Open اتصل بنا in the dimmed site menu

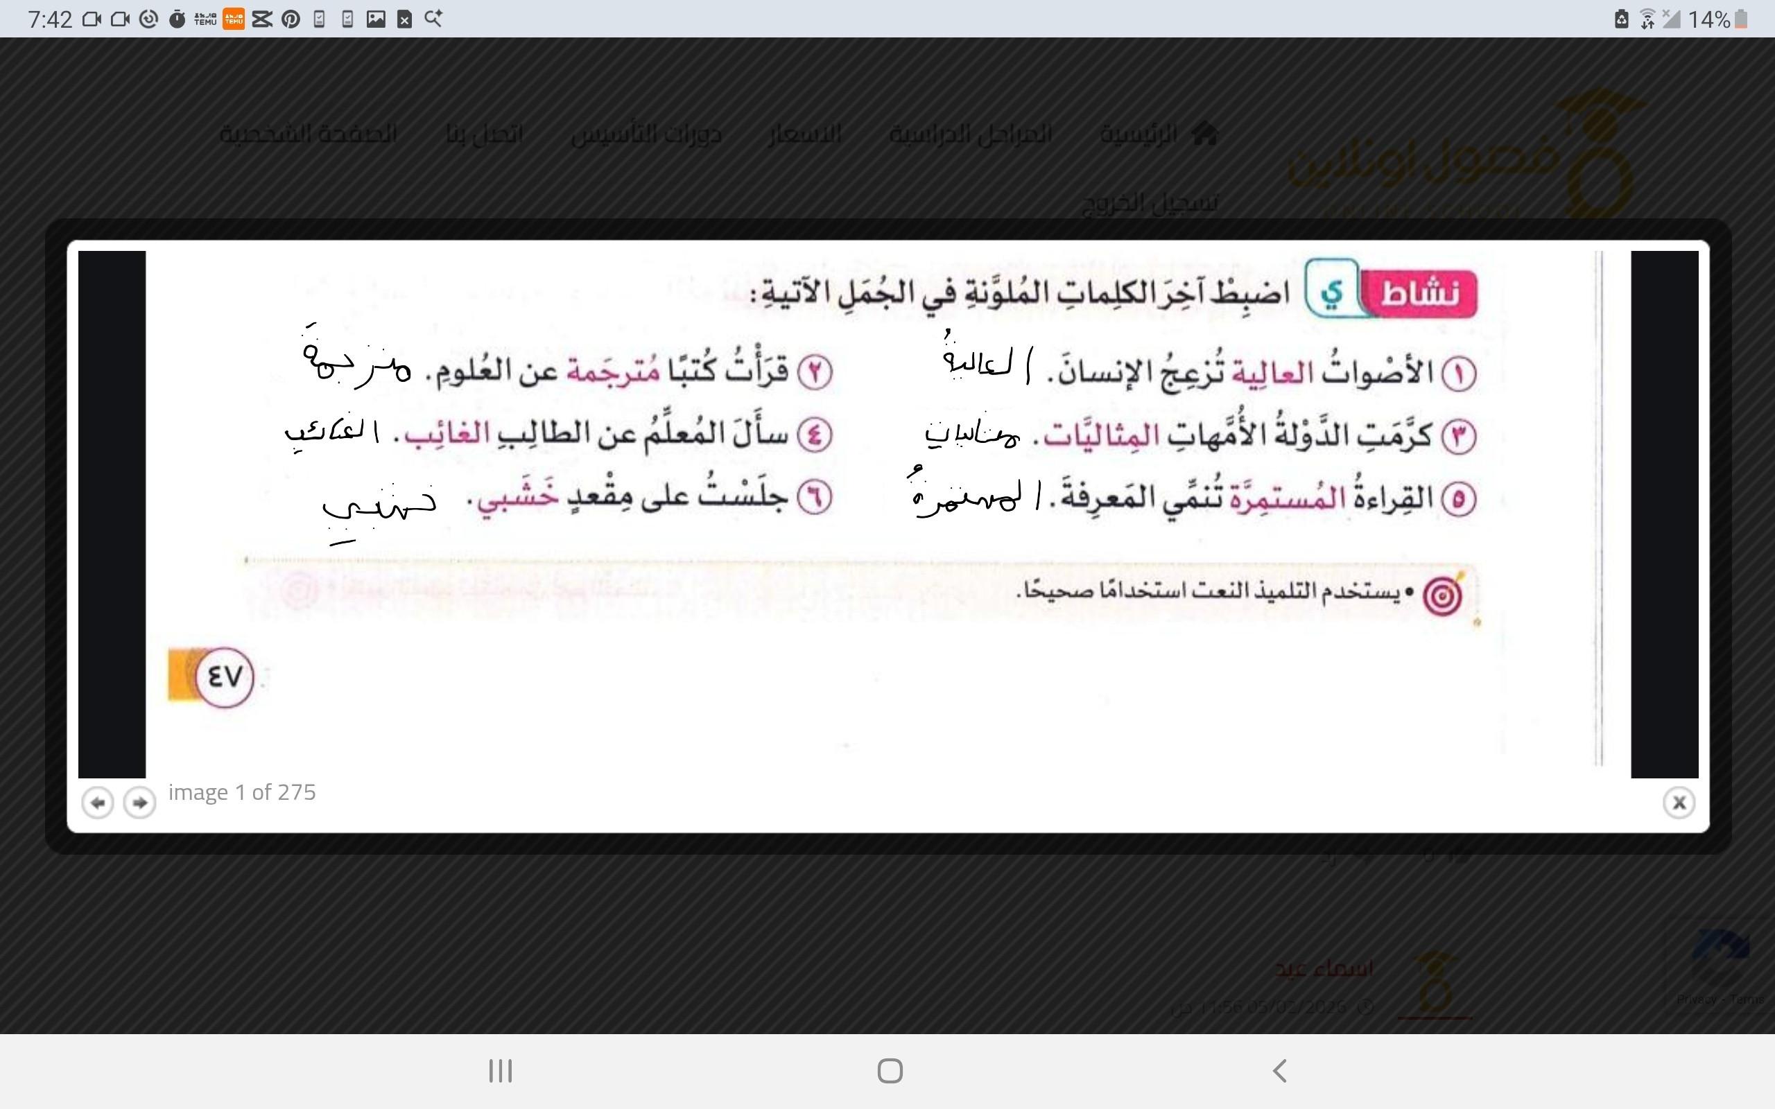[x=484, y=134]
